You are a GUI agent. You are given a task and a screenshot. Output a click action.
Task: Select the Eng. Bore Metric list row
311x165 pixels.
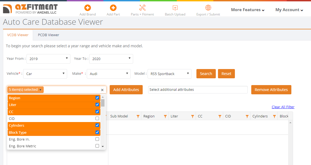coord(54,146)
